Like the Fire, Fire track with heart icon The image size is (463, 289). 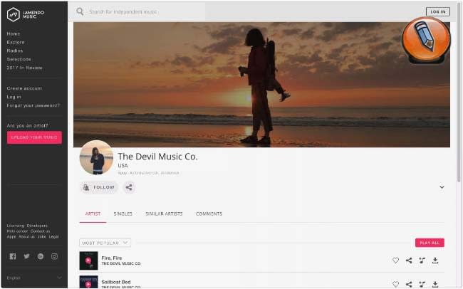(395, 261)
